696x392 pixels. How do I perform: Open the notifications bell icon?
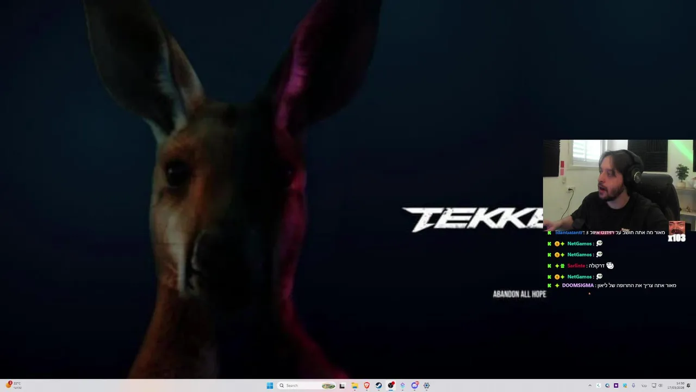coord(688,385)
